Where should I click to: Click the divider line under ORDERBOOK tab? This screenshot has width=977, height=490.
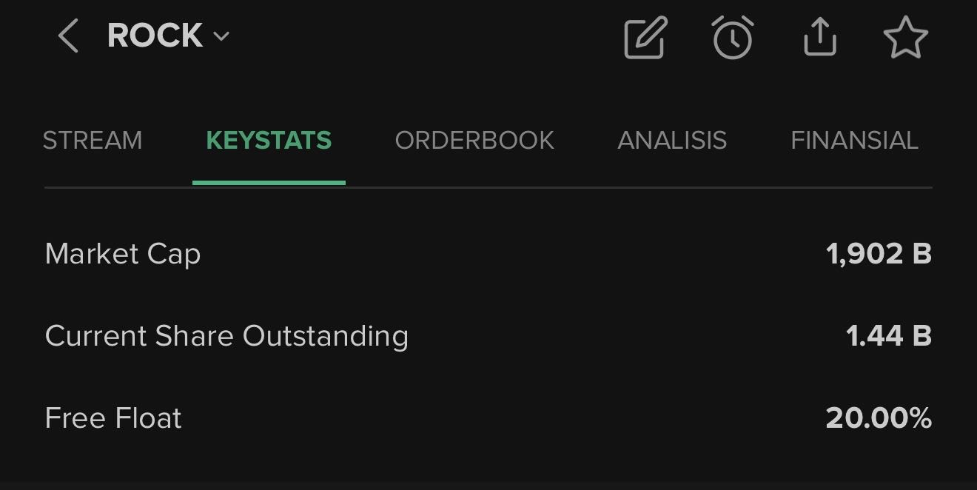(474, 187)
